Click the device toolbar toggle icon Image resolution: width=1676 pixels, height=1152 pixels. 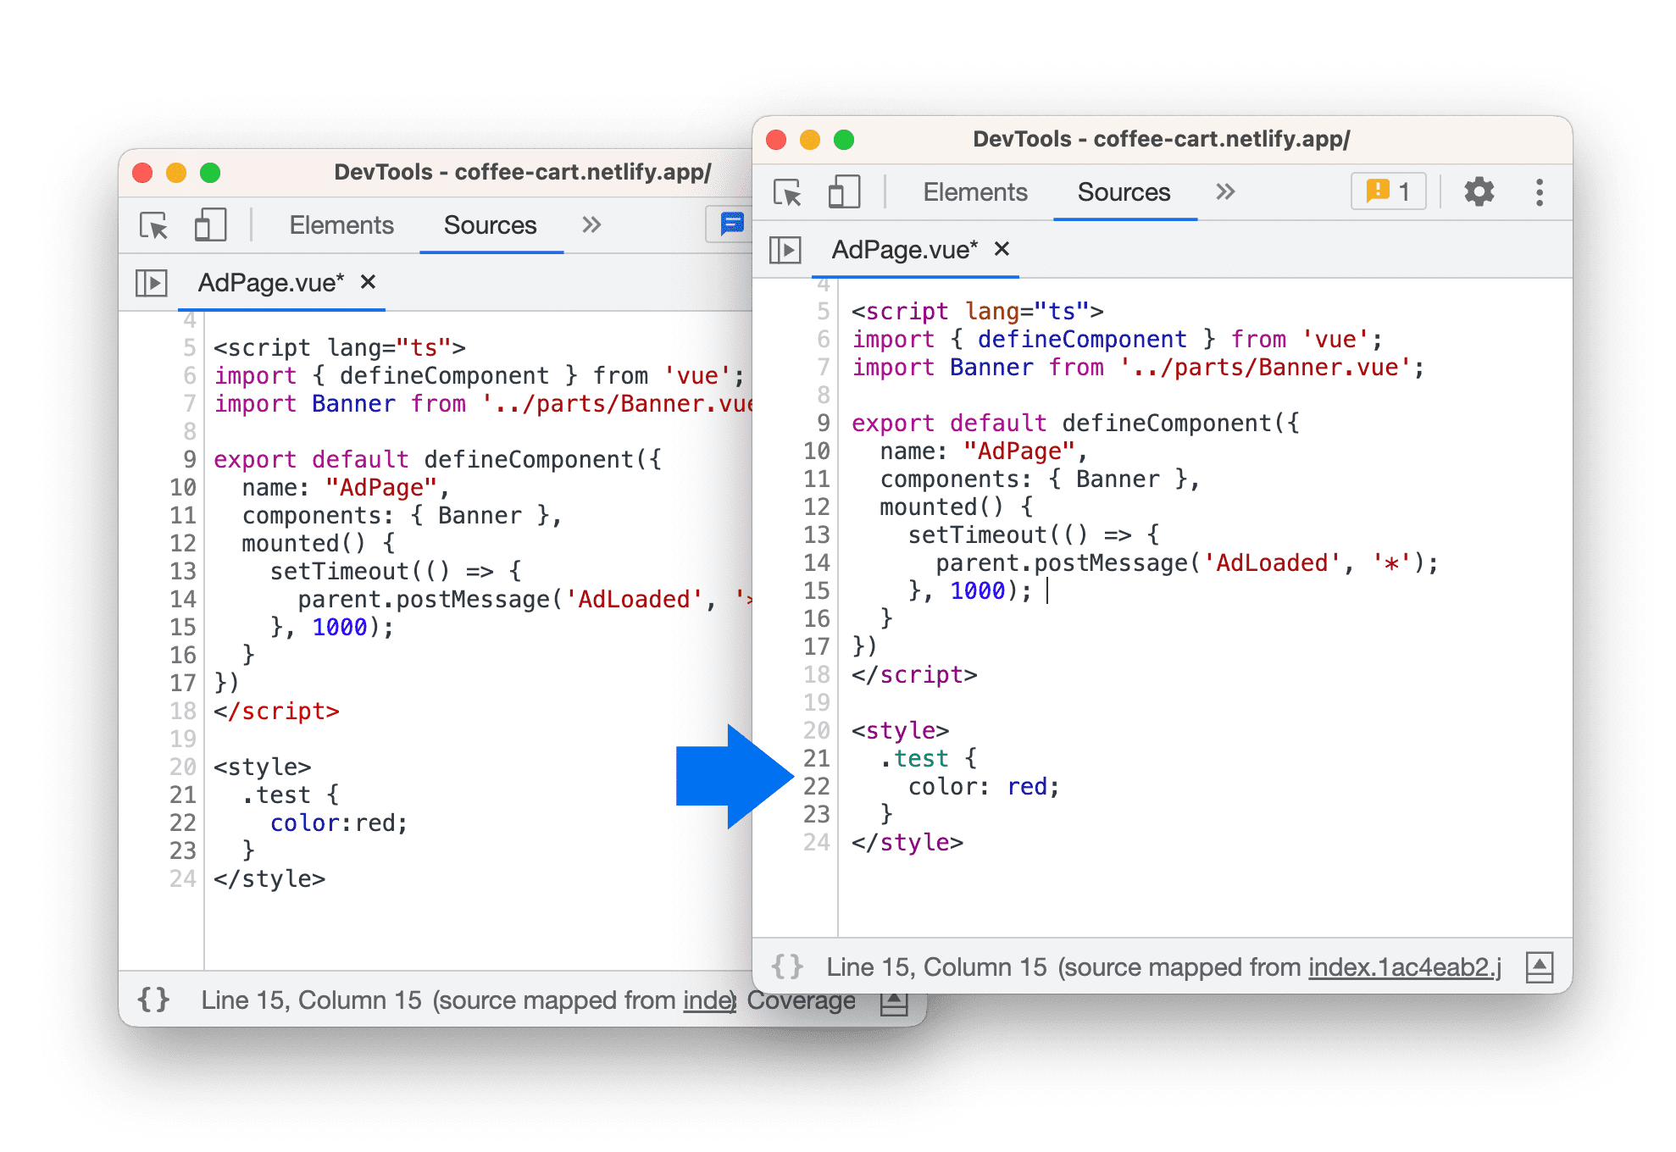point(841,193)
